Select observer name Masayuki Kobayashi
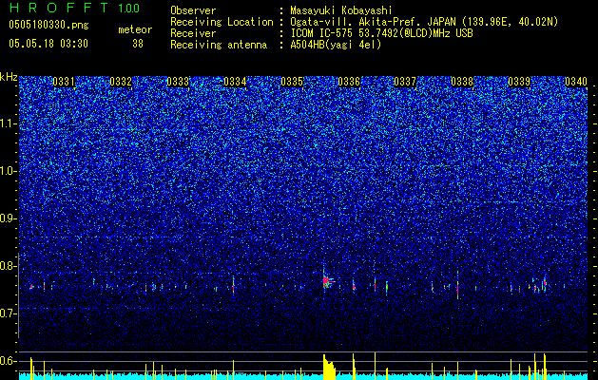This screenshot has width=598, height=380. pos(341,10)
